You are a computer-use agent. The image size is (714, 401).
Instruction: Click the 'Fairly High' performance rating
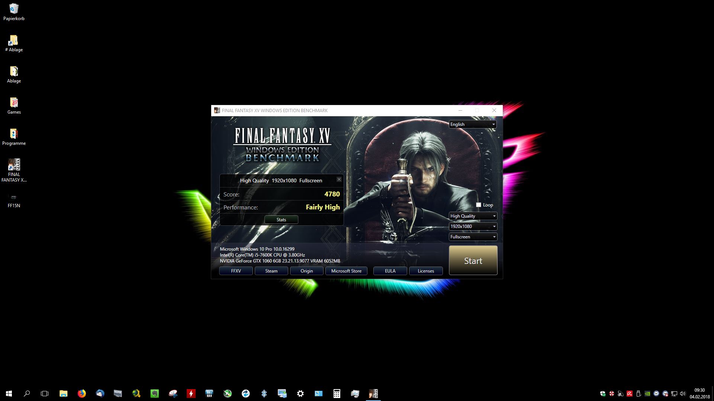pyautogui.click(x=323, y=207)
